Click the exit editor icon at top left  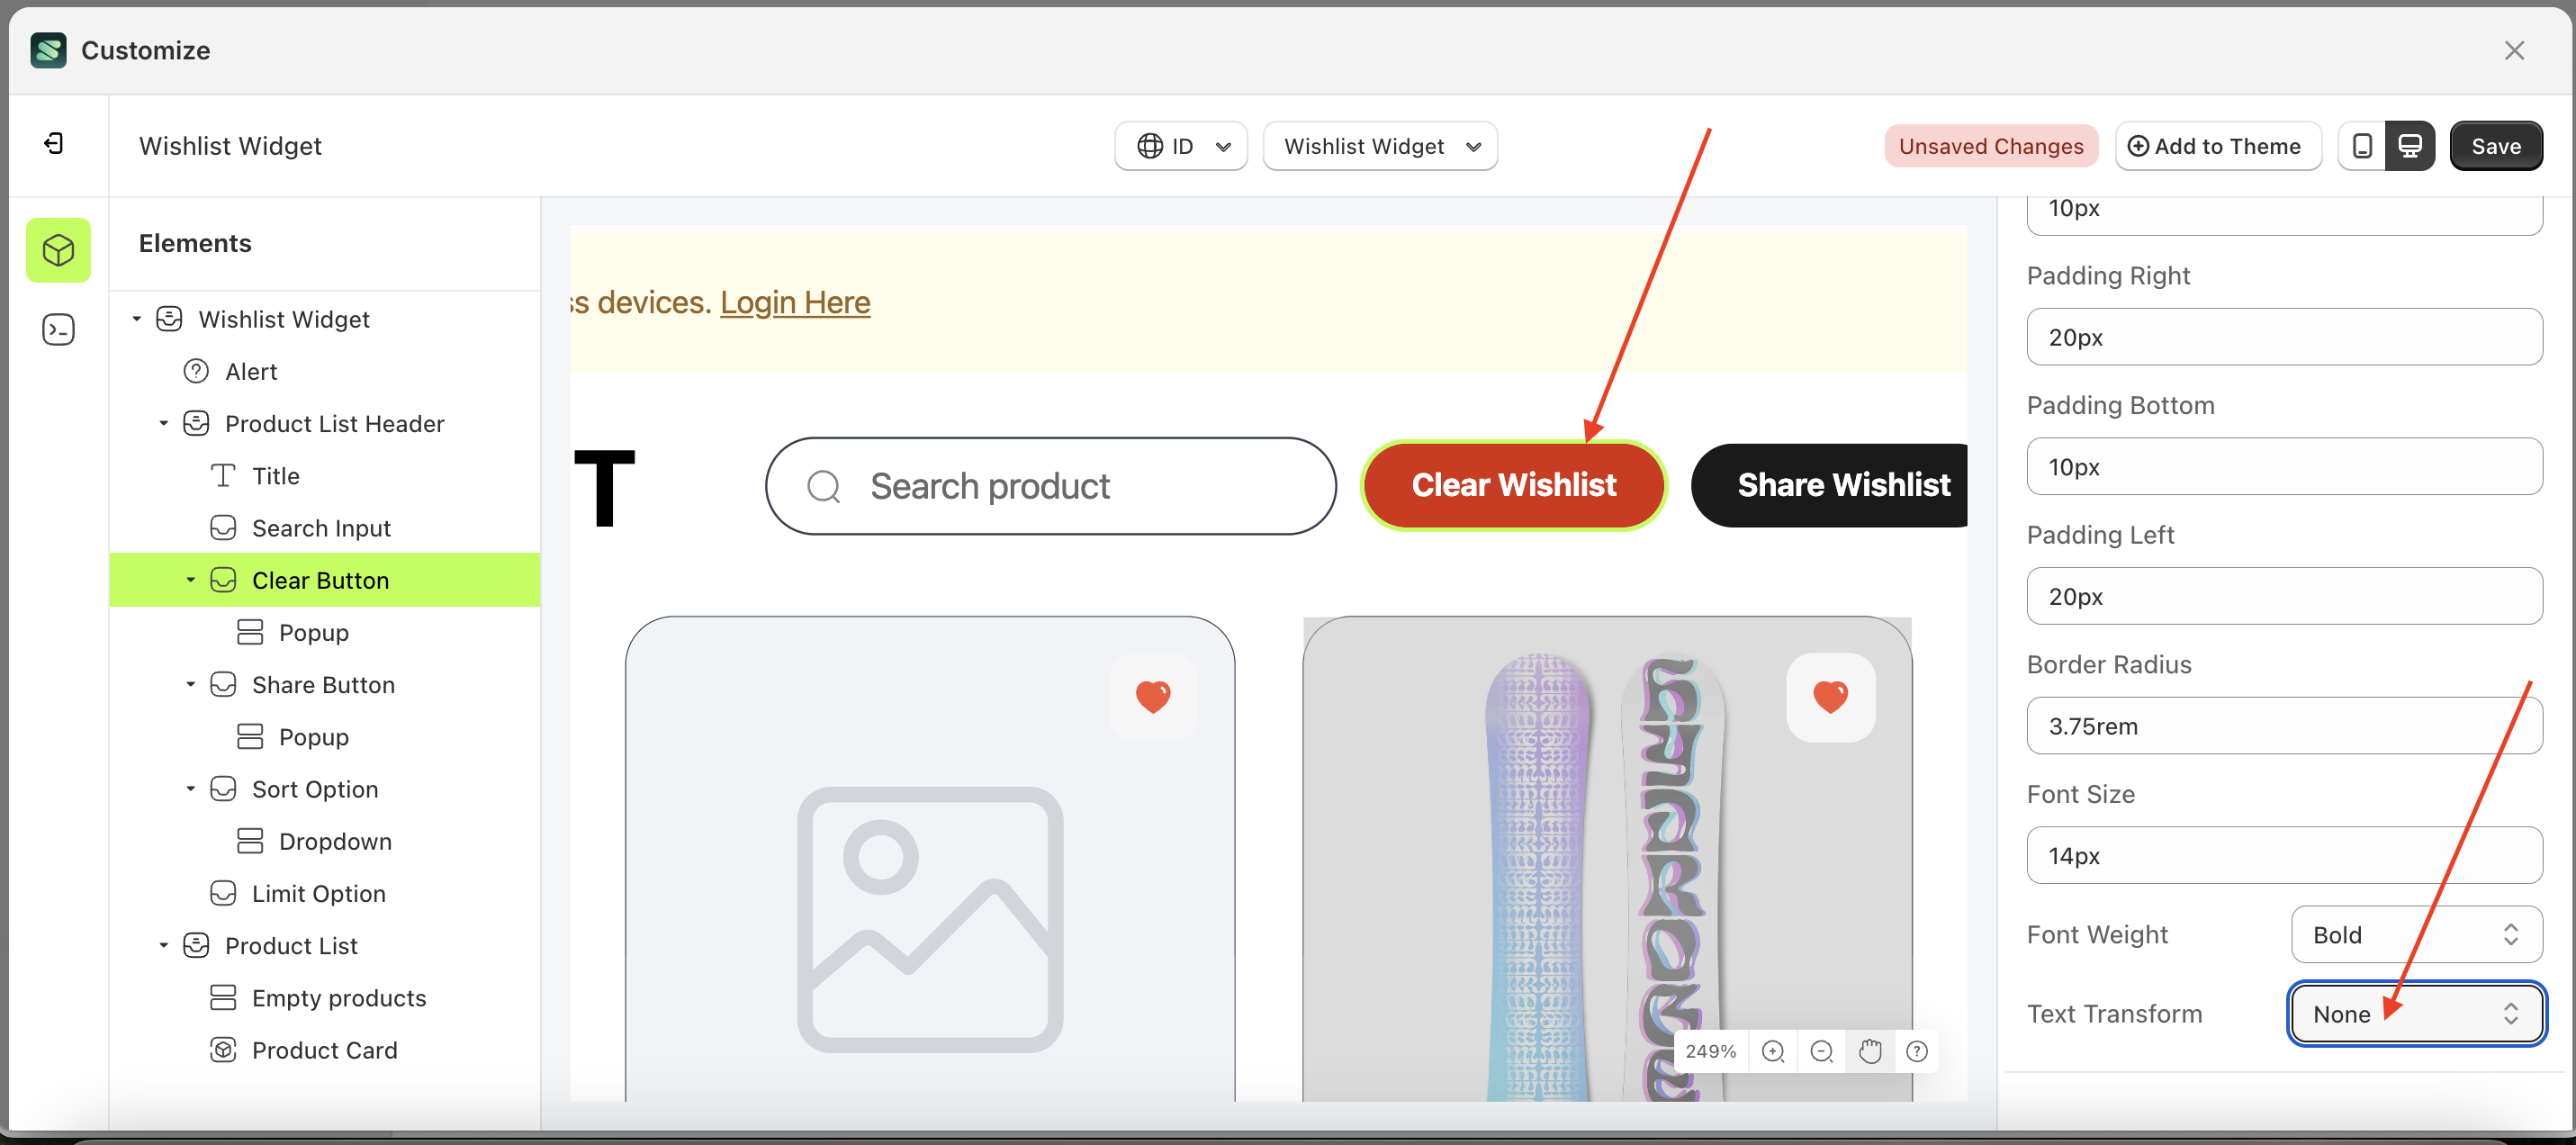pyautogui.click(x=55, y=144)
